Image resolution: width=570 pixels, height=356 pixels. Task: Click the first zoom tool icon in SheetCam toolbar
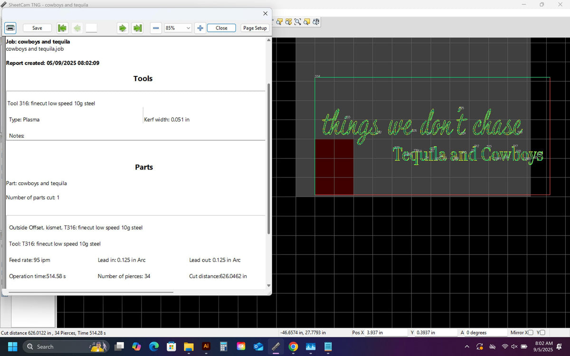[x=280, y=22]
